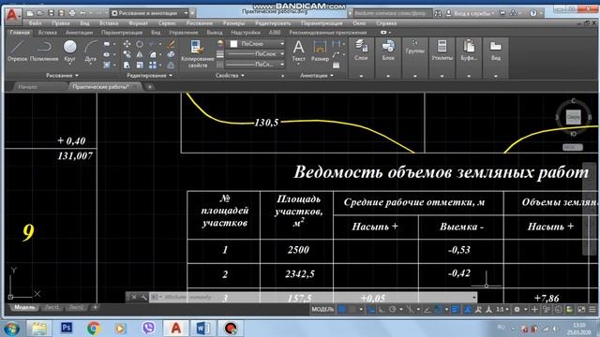Select the Круг circle tool

(69, 51)
